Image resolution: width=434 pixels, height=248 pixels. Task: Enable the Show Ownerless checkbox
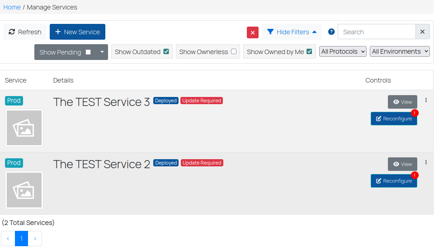[x=234, y=51]
